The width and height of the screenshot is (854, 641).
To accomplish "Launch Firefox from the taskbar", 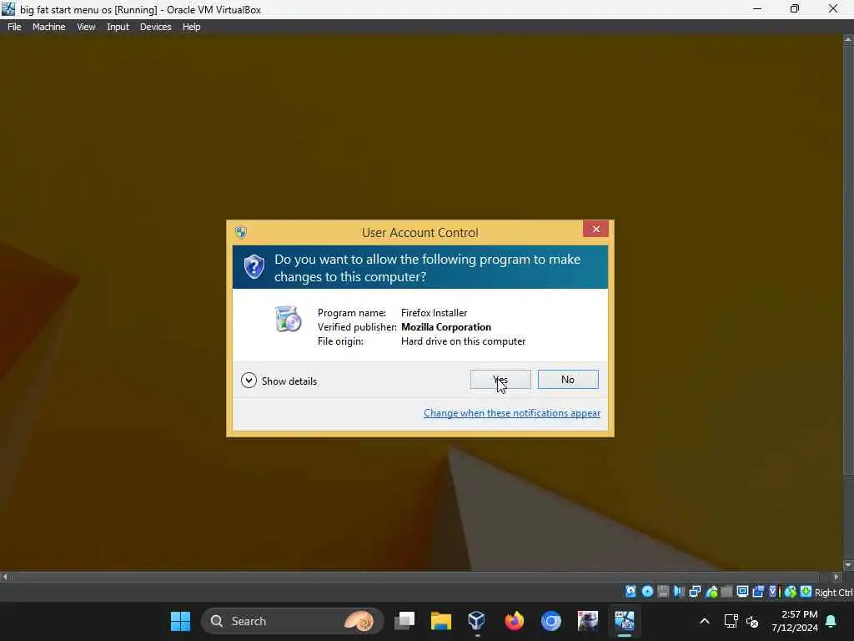I will [514, 621].
